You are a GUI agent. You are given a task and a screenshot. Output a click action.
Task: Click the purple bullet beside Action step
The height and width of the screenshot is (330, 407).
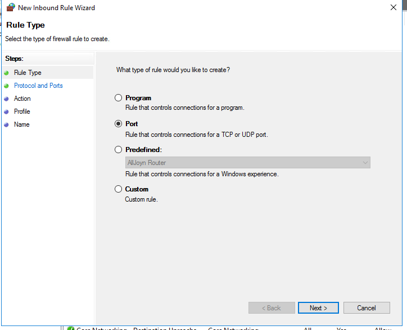[x=7, y=99]
